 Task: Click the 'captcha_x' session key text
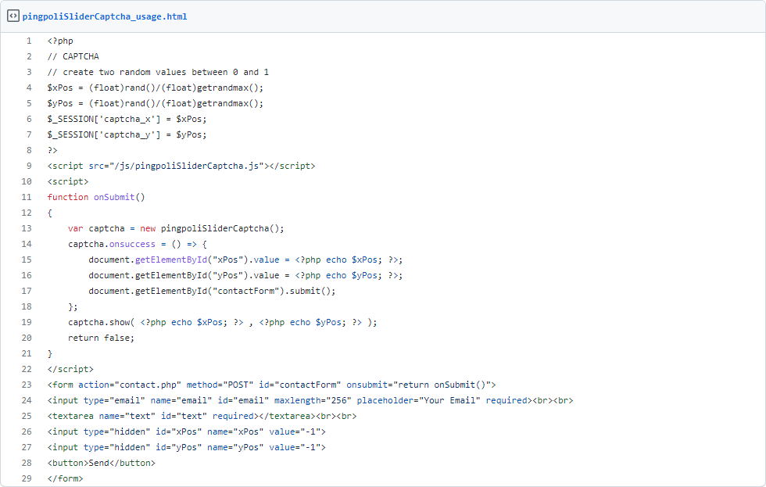[x=130, y=119]
